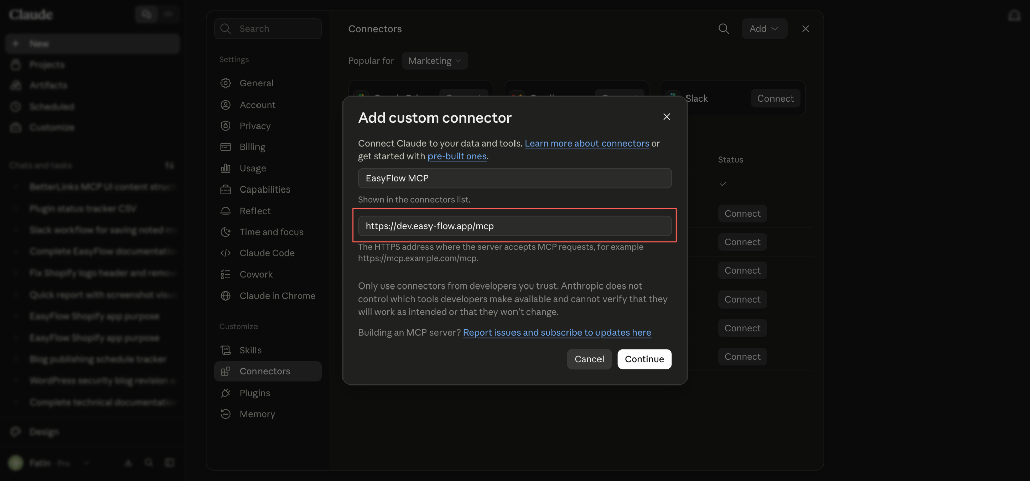Click the Cancel button
Viewport: 1030px width, 481px height.
pyautogui.click(x=589, y=359)
